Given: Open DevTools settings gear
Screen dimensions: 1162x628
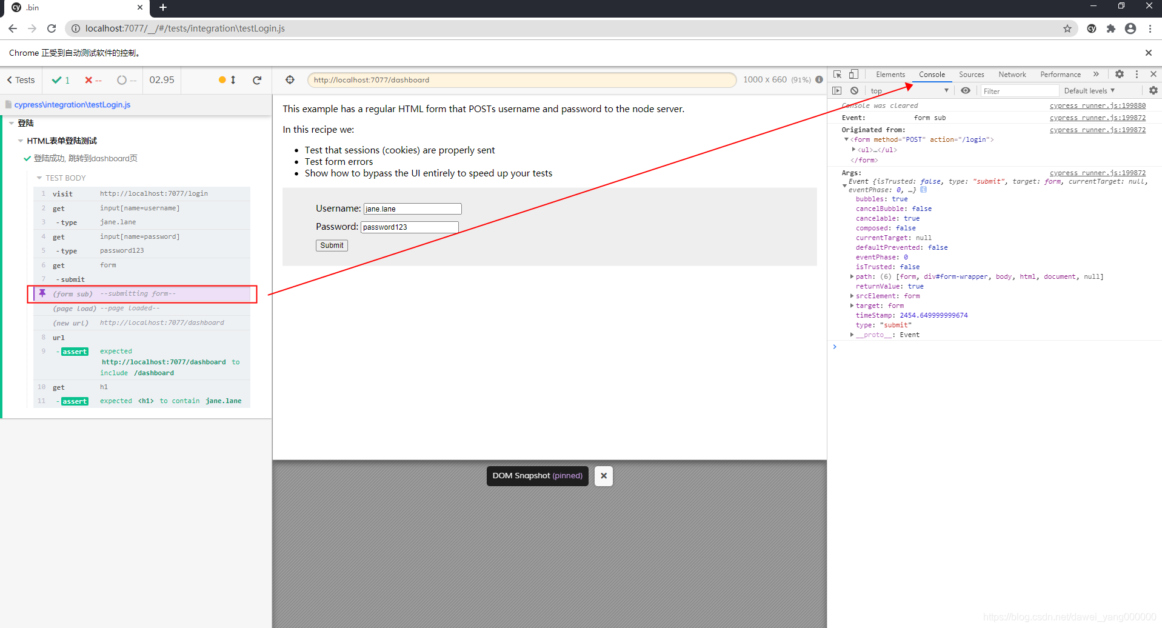Looking at the screenshot, I should pos(1120,75).
